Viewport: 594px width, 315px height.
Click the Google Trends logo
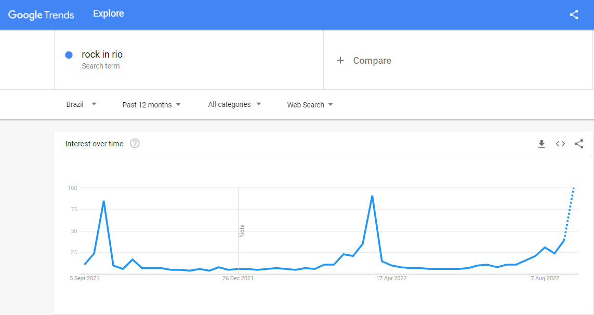(41, 15)
